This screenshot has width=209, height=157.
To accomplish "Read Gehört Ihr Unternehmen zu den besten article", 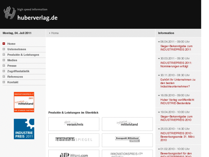I will pos(178,83).
